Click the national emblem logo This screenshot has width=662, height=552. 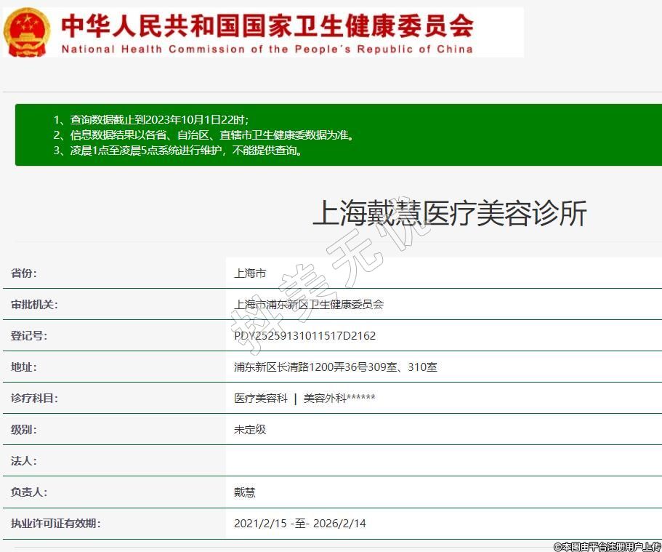click(x=27, y=33)
